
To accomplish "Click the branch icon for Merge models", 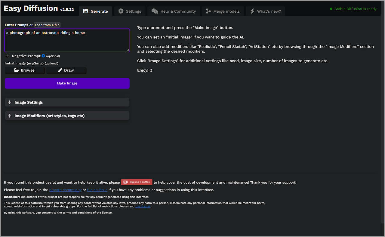I will pyautogui.click(x=208, y=11).
